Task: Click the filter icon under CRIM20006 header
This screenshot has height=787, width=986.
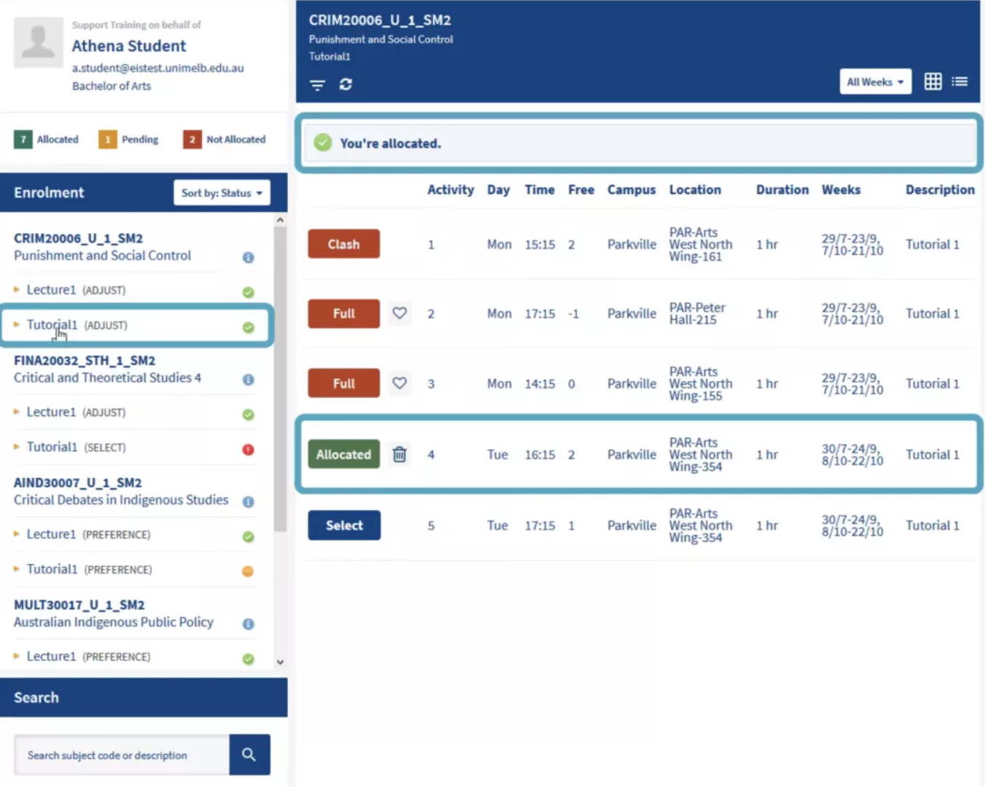Action: (x=317, y=85)
